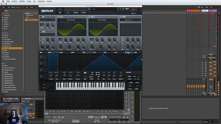Expand Audio Units folder in browser

26,15
